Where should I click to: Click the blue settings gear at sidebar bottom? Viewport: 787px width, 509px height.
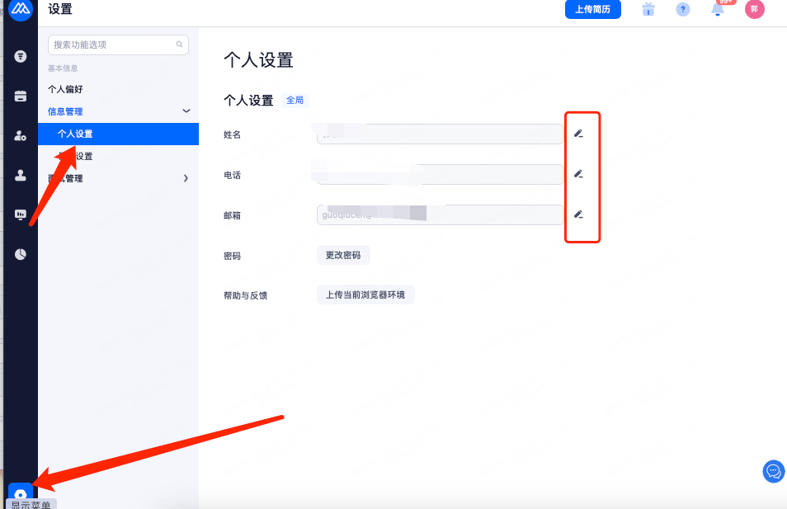tap(21, 493)
